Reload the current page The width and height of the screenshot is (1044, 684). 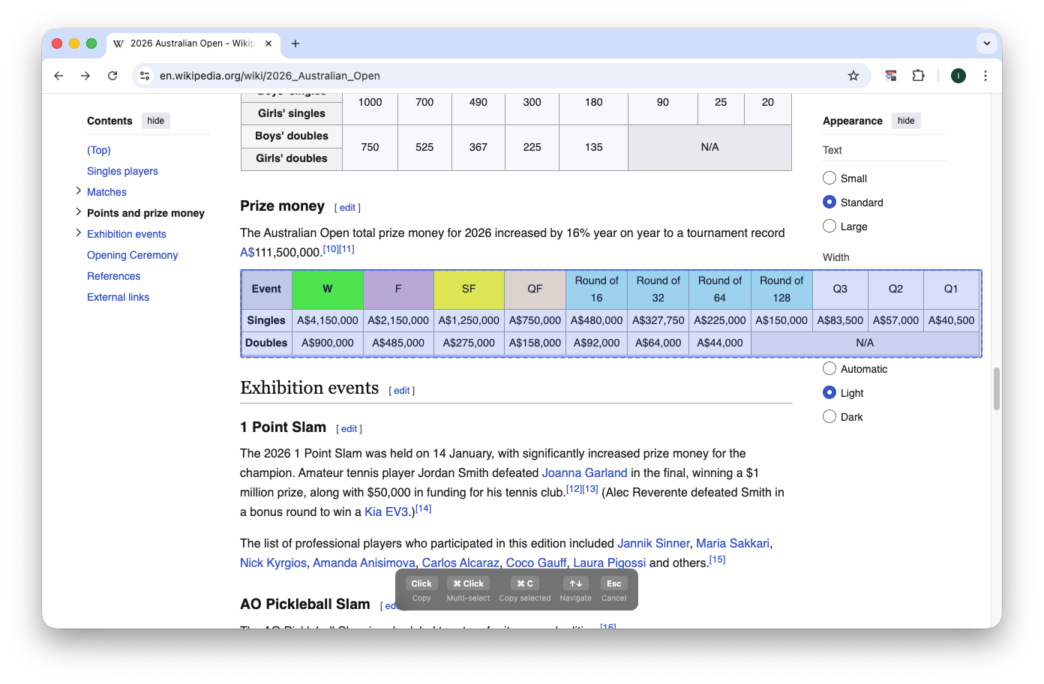(x=112, y=76)
